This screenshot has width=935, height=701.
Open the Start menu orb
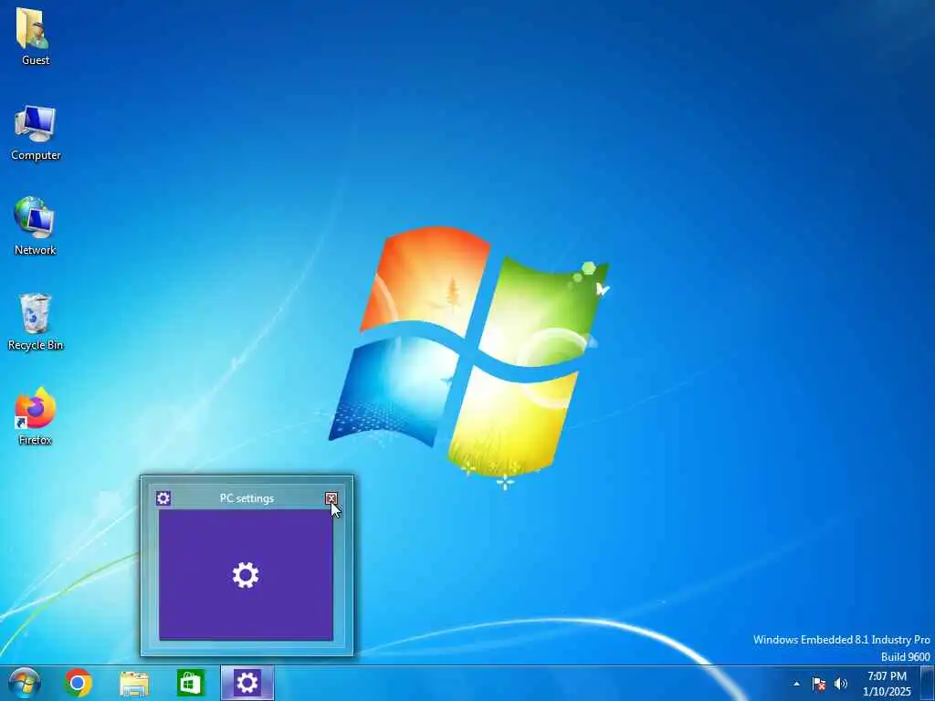[25, 683]
